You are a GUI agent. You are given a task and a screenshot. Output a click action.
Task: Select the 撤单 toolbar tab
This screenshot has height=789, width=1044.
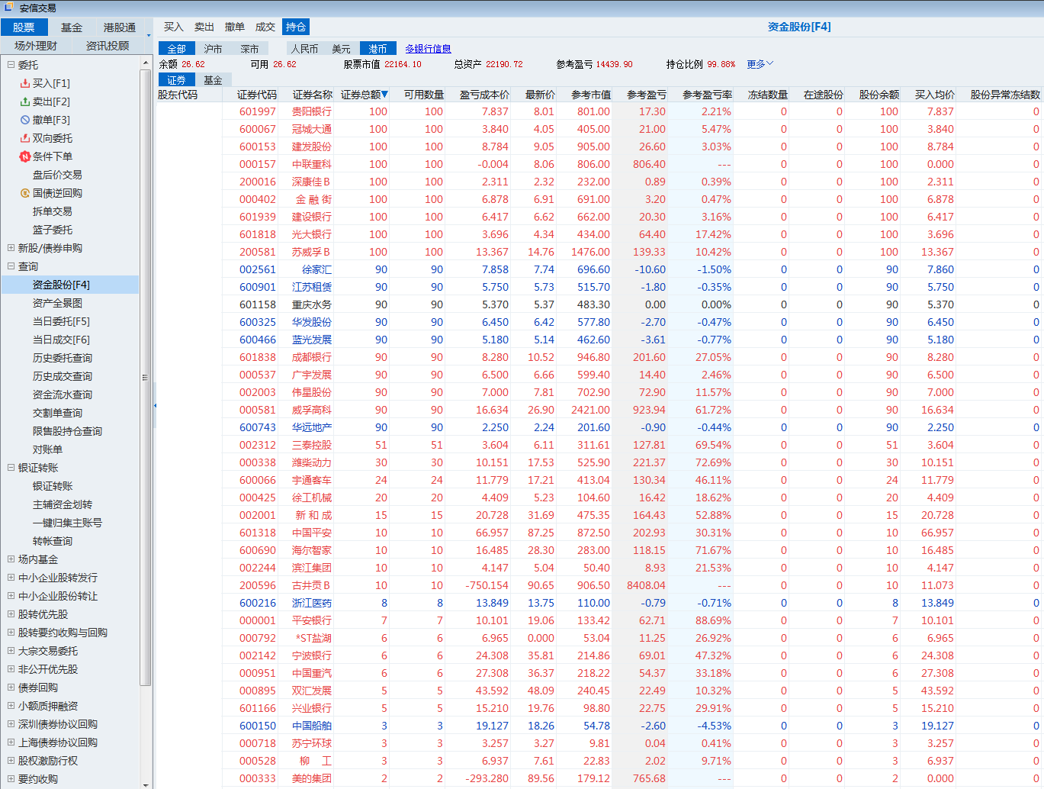click(235, 27)
